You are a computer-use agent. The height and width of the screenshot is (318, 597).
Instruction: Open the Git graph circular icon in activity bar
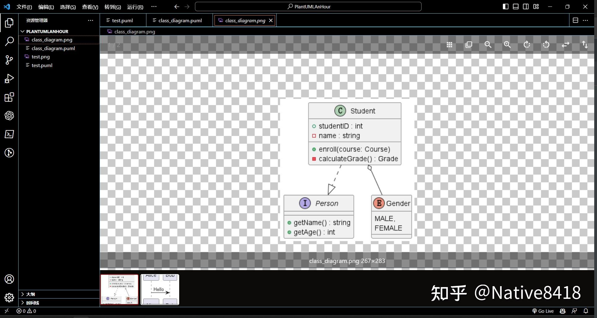9,153
